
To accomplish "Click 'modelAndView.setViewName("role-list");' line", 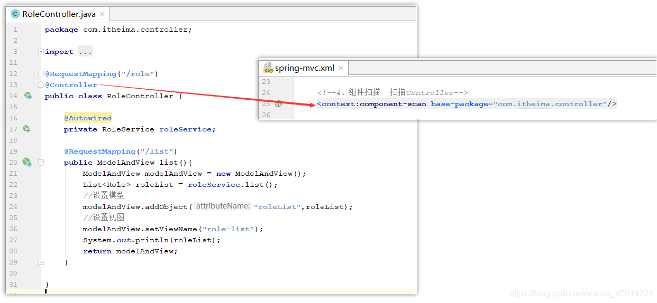I will (x=173, y=229).
